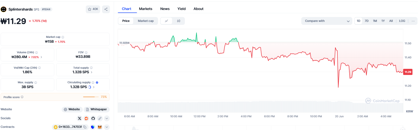Image resolution: width=418 pixels, height=130 pixels.
Task: Open the Chart tab
Action: click(126, 9)
